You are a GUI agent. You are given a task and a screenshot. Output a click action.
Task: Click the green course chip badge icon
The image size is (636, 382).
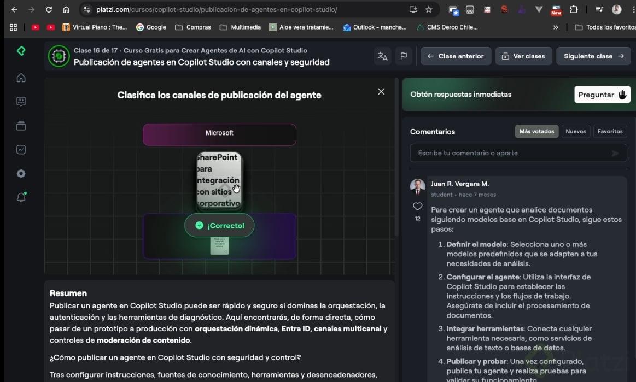[59, 56]
